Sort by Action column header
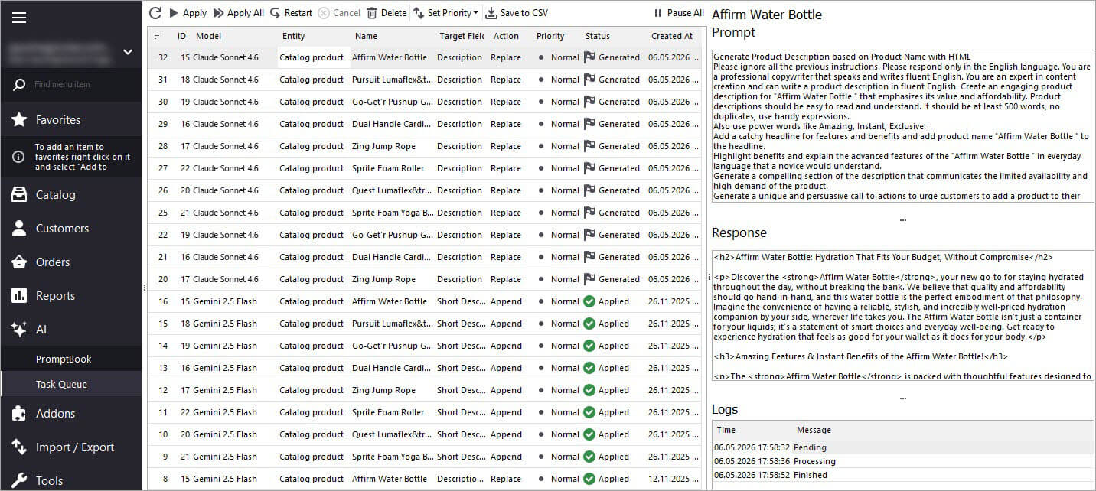The image size is (1096, 491). click(x=506, y=36)
